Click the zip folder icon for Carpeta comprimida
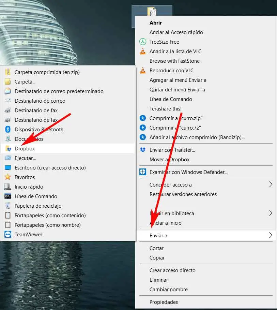Screen dimensions: 277x310 (x=8, y=72)
